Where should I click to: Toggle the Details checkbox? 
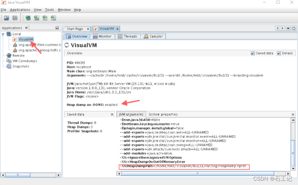tap(279, 53)
